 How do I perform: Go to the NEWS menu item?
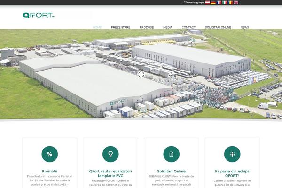click(244, 27)
